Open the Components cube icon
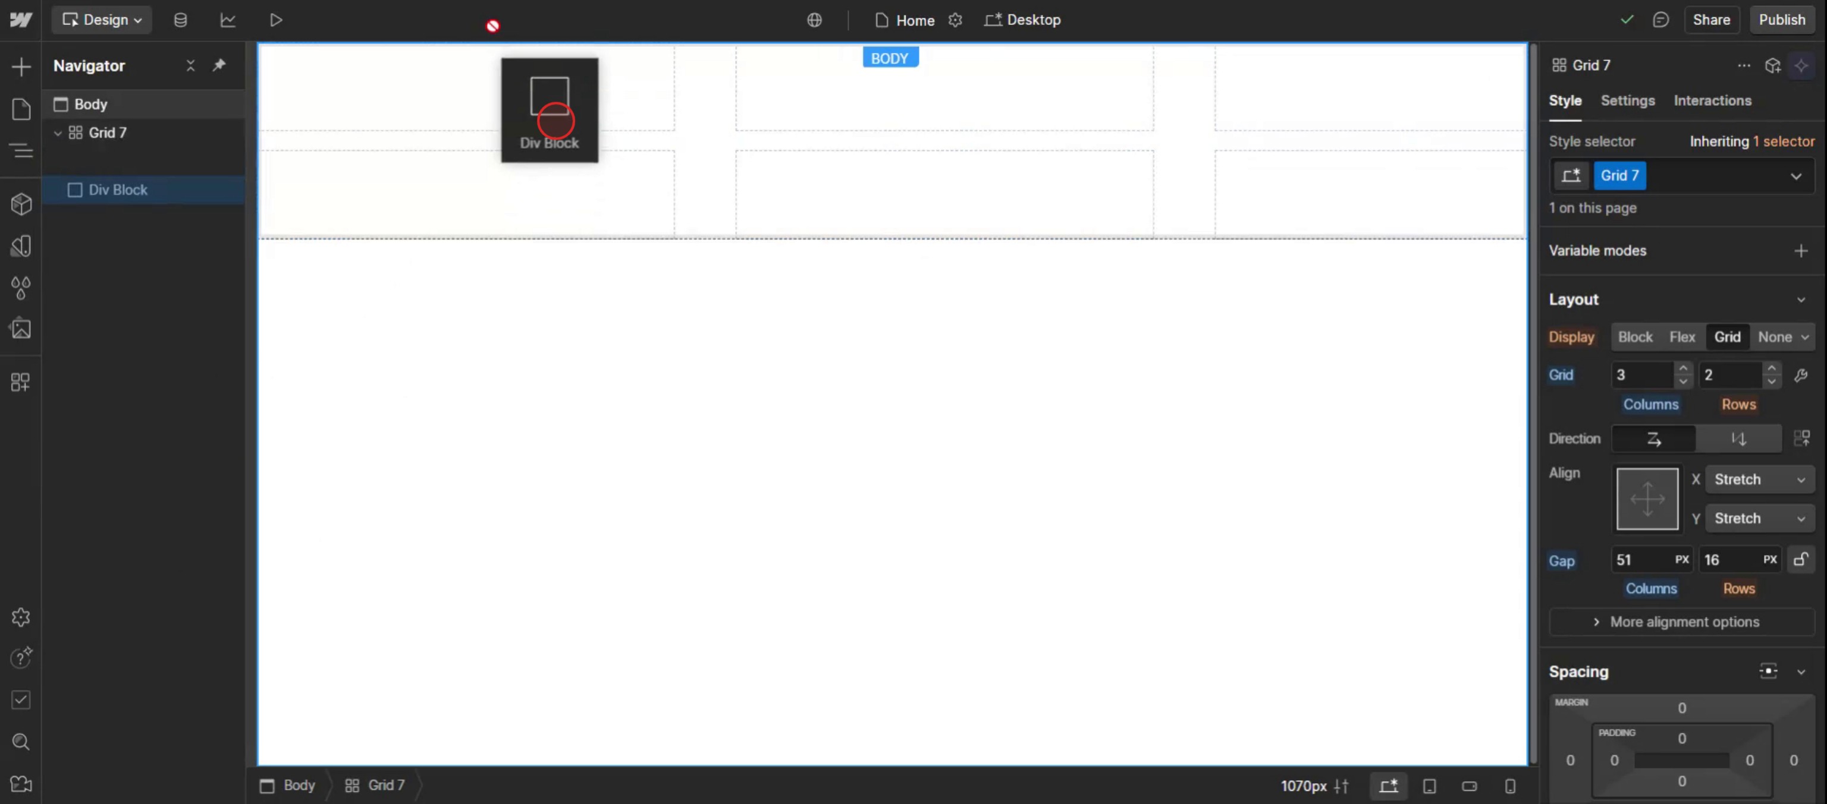1827x804 pixels. pyautogui.click(x=21, y=204)
